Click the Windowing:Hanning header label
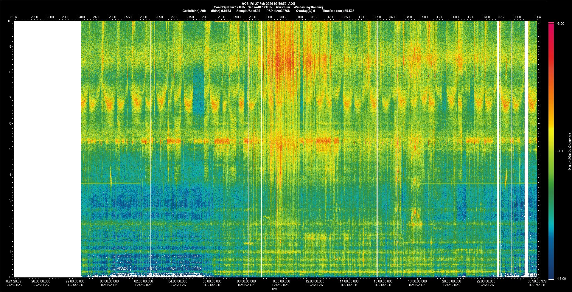 [x=308, y=7]
